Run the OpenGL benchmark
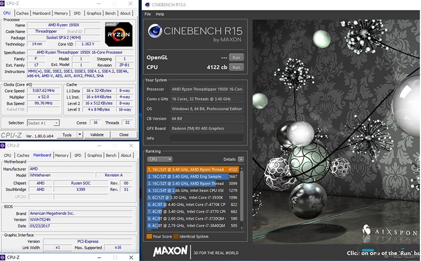This screenshot has width=421, height=261. click(236, 57)
